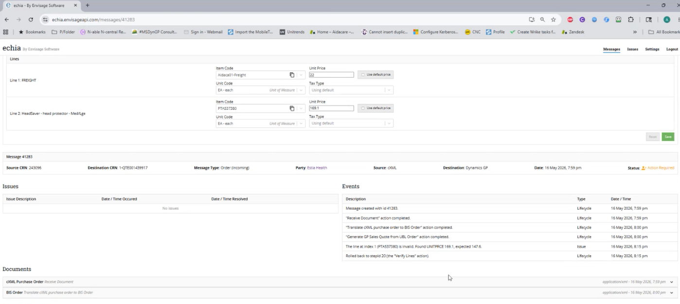Open the zoom magnifier icon in address bar
The image size is (680, 304).
pyautogui.click(x=542, y=19)
